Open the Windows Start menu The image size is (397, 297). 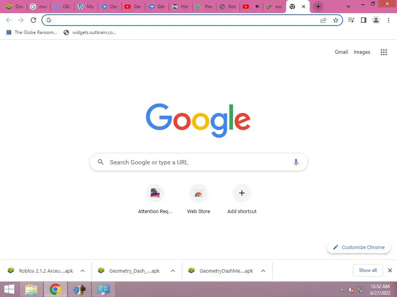9,289
